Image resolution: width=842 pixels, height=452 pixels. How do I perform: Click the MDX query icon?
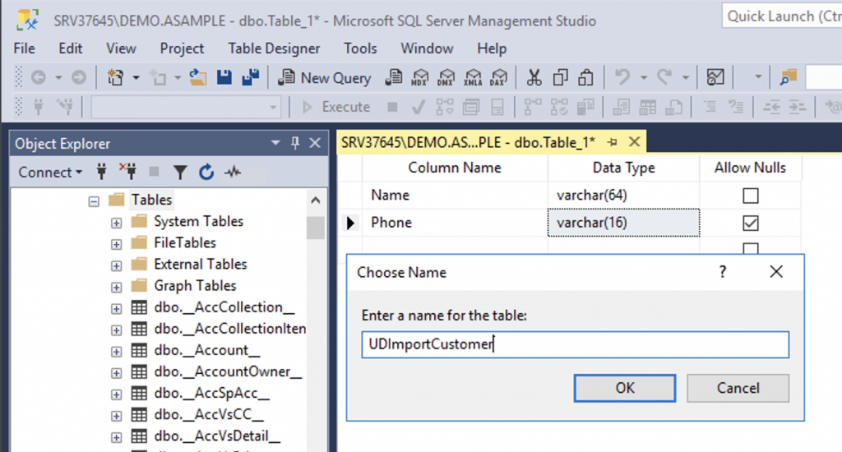click(420, 78)
